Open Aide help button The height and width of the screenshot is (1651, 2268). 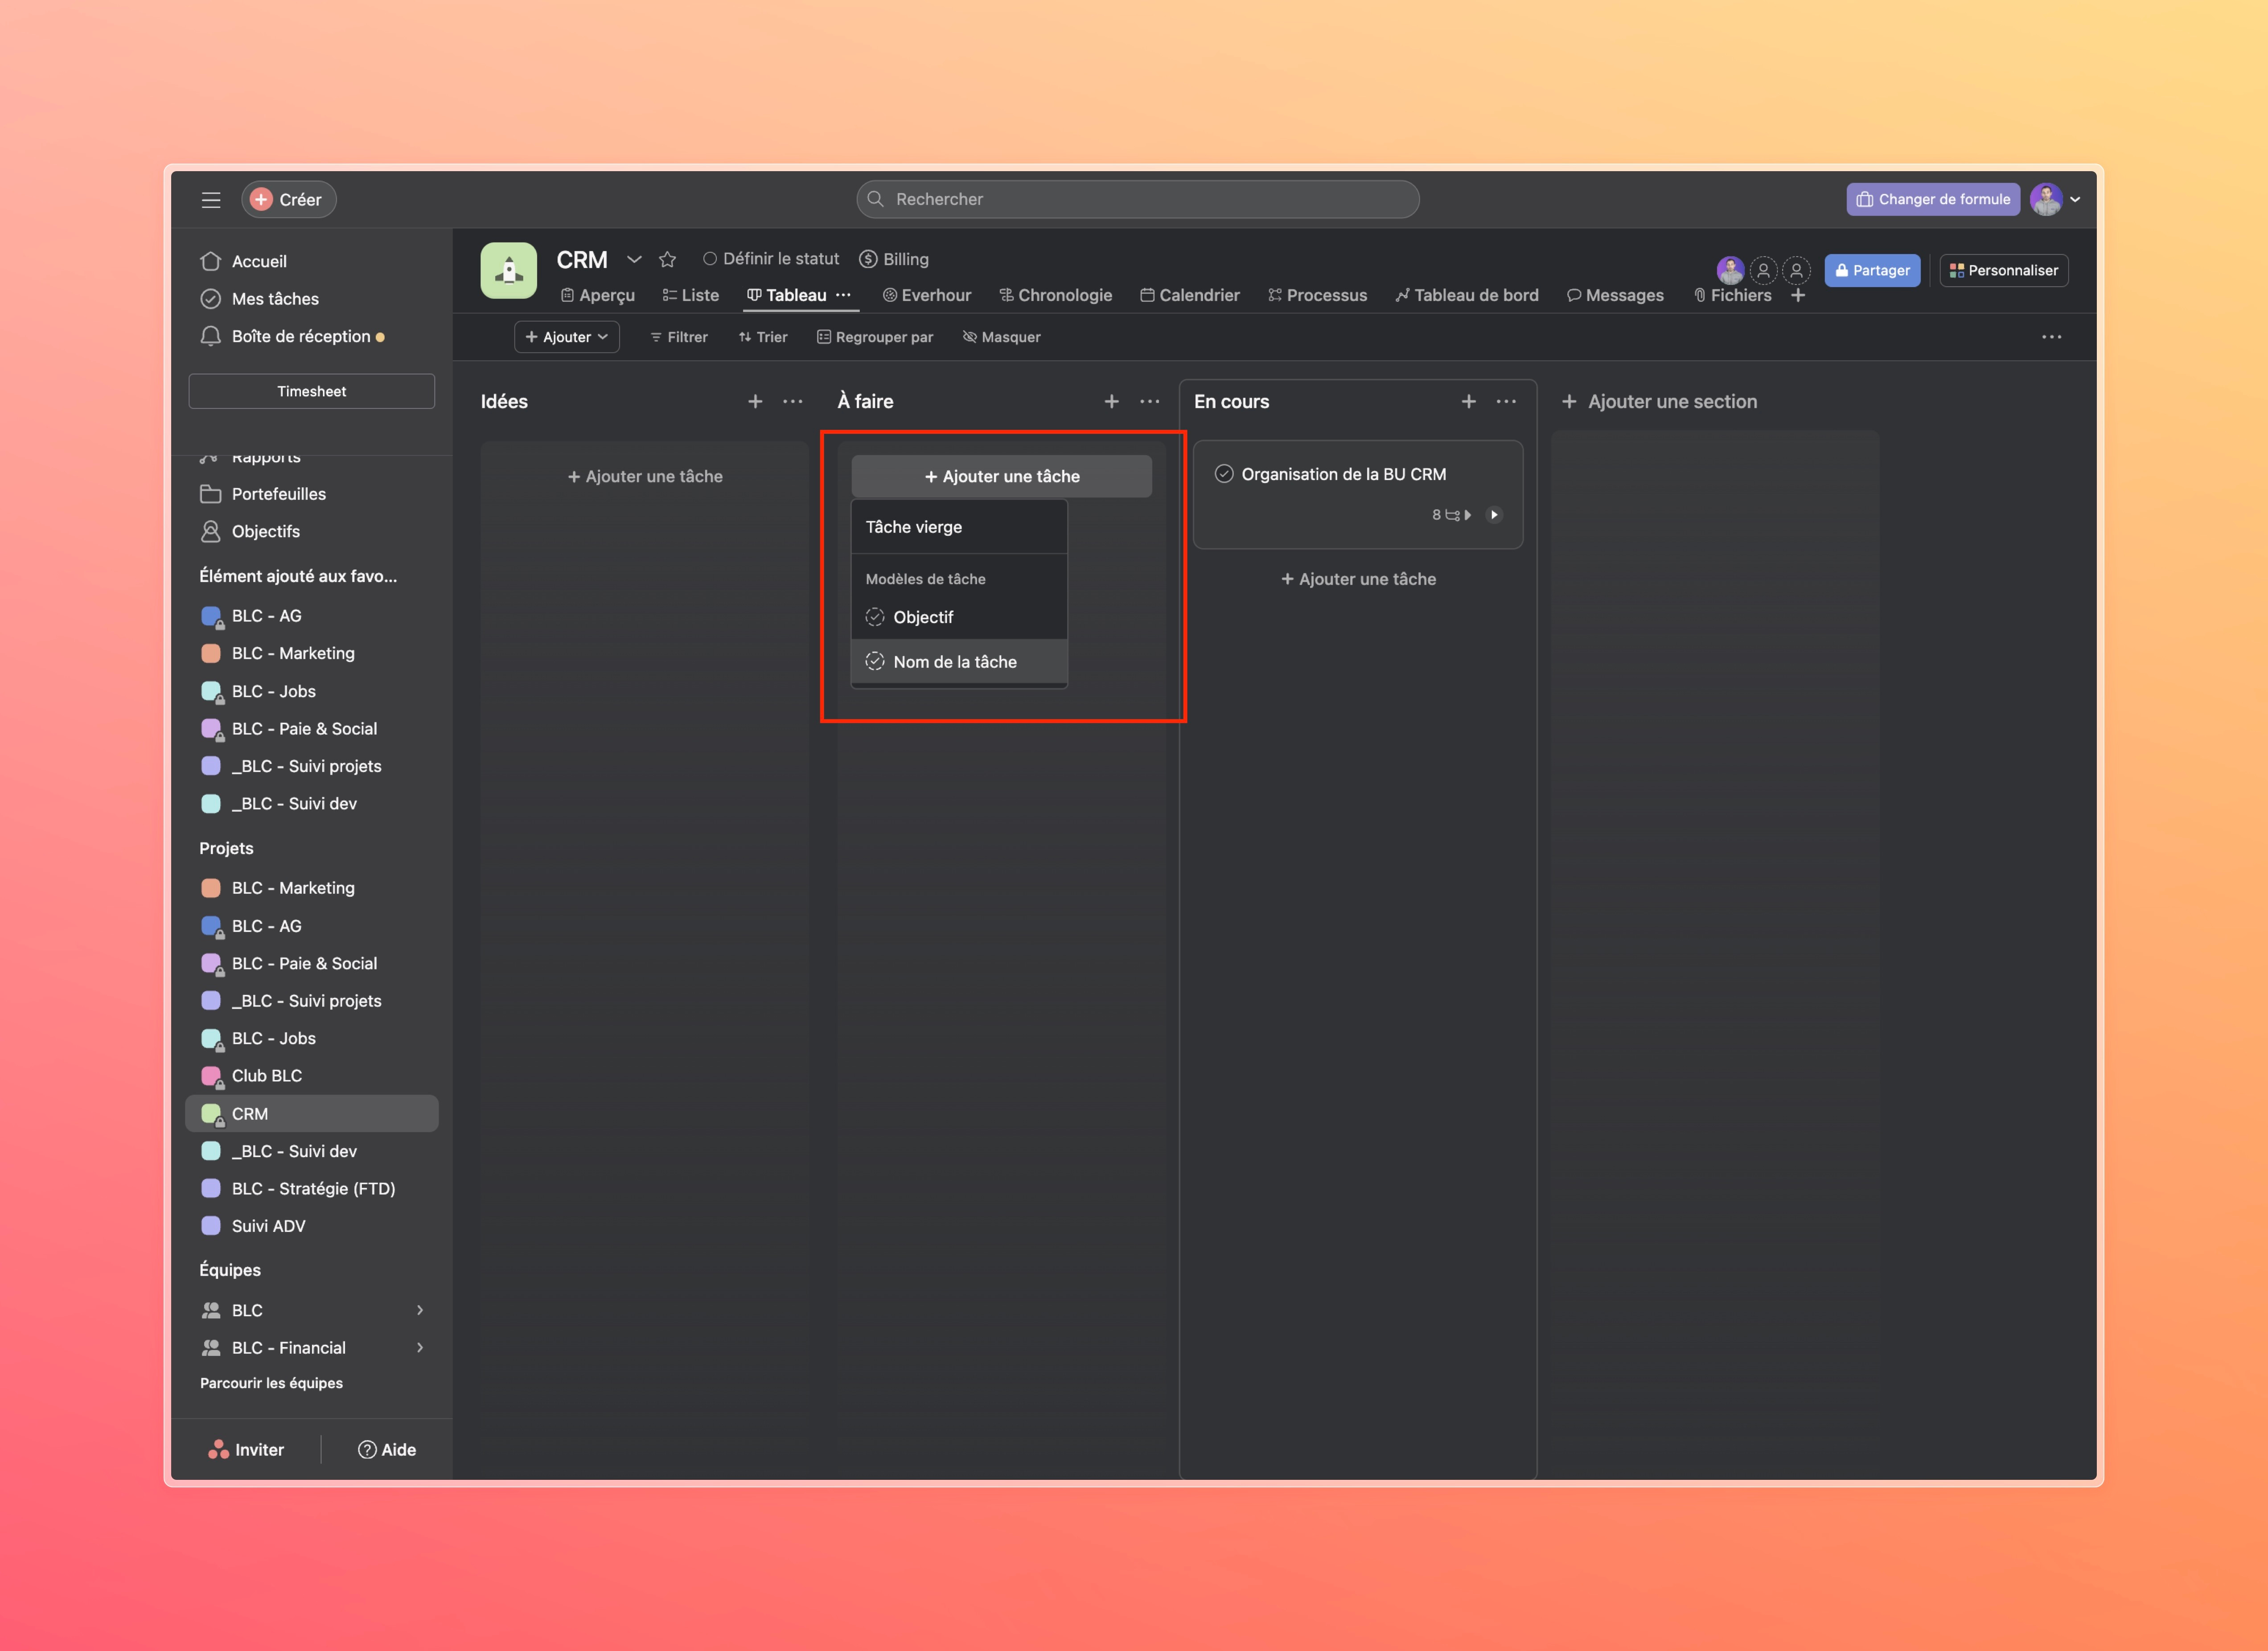(387, 1449)
